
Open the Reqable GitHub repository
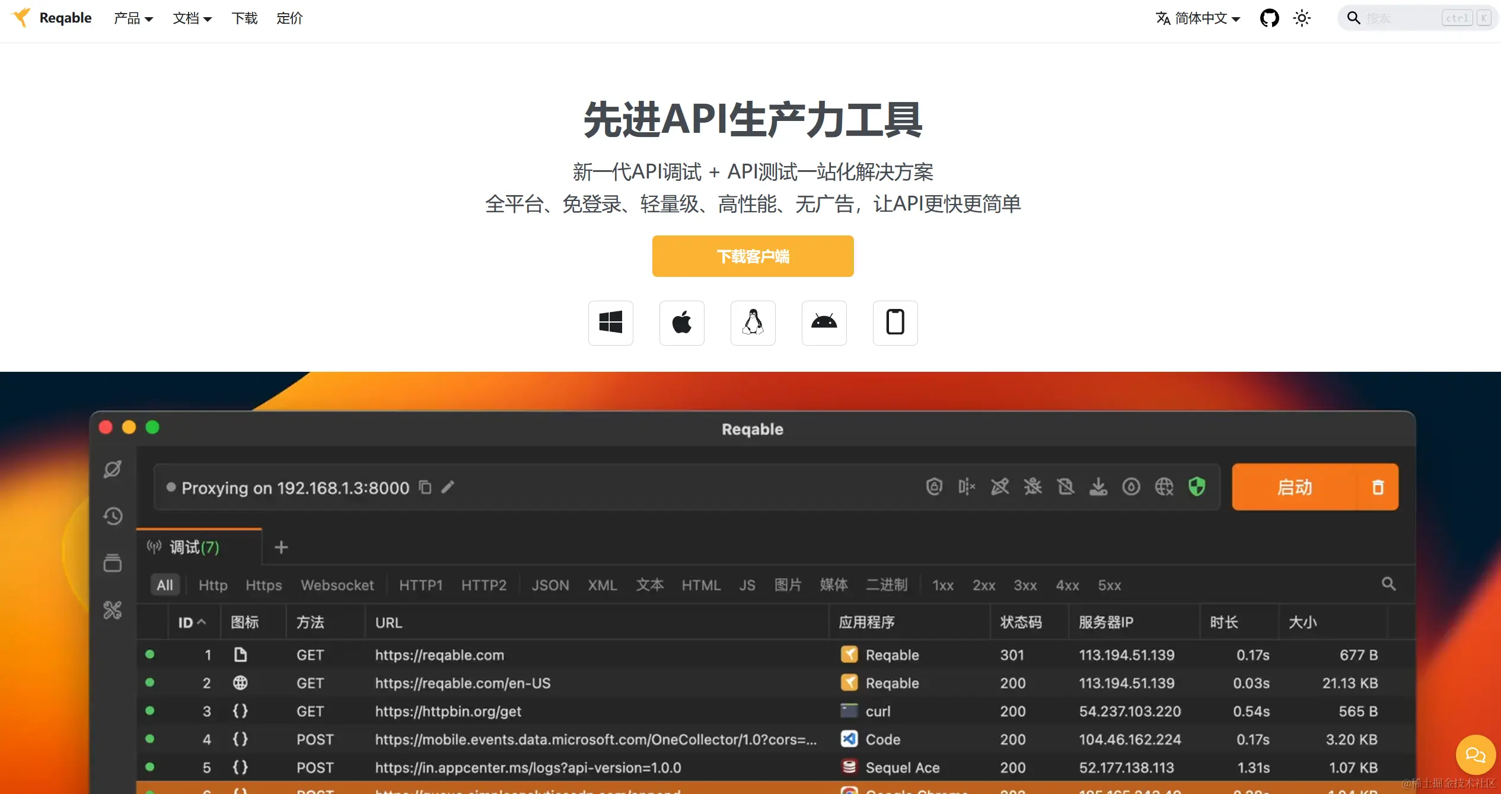1269,18
